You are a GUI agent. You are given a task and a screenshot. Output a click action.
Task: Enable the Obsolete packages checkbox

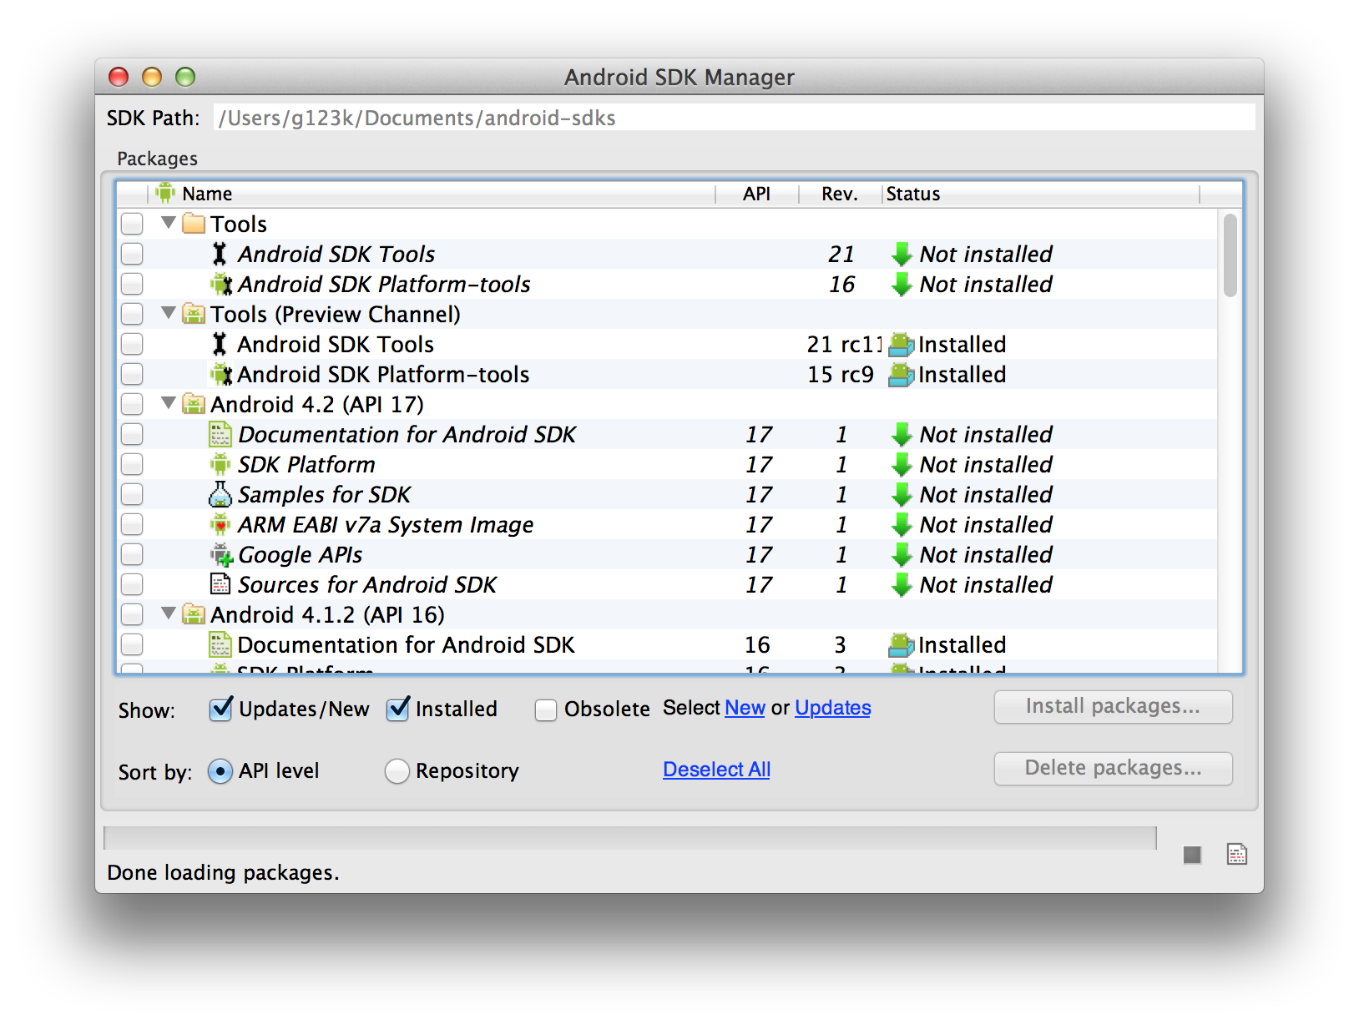546,709
